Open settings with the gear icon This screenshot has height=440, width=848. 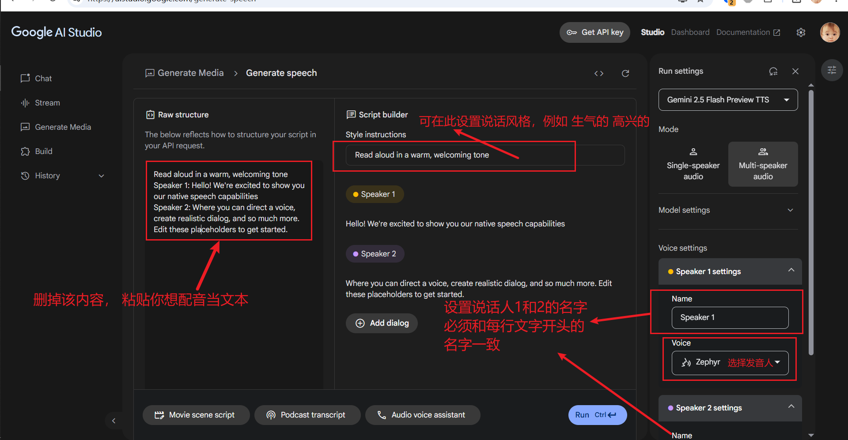801,32
